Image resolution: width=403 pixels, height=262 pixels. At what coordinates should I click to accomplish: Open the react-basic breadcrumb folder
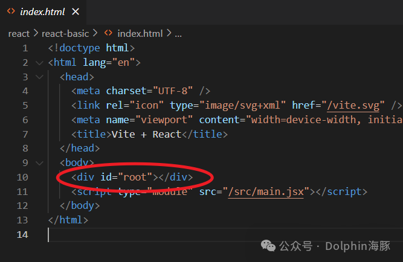tap(65, 34)
